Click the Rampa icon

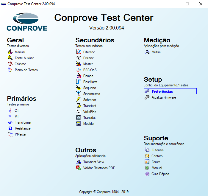(x=79, y=76)
